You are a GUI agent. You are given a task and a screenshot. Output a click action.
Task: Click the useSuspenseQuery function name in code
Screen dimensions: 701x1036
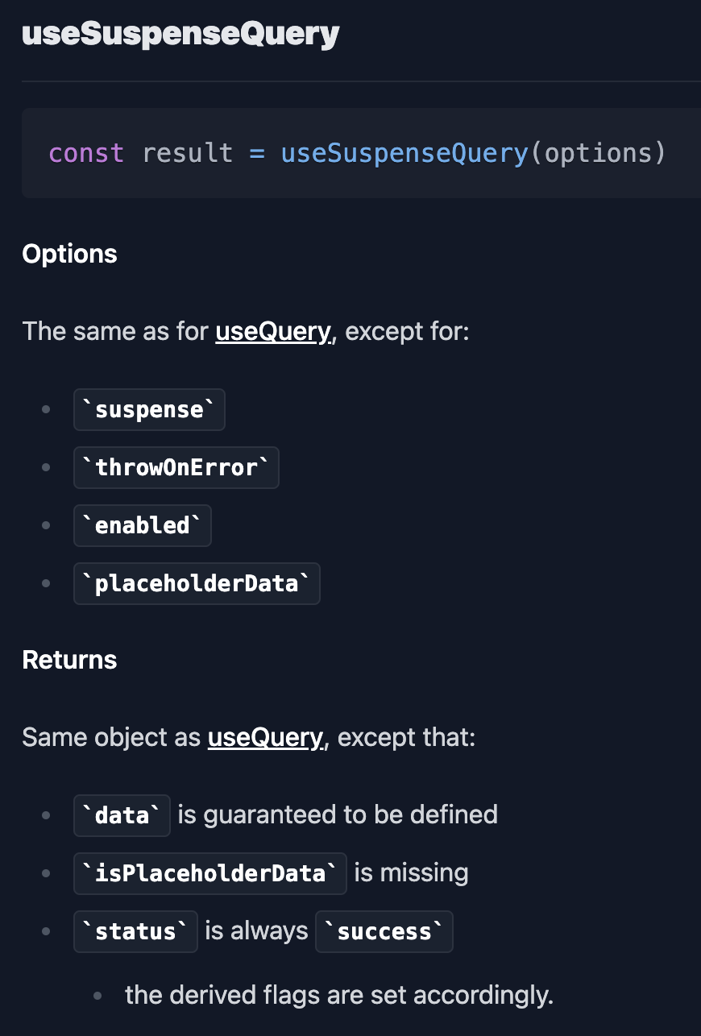pyautogui.click(x=404, y=153)
